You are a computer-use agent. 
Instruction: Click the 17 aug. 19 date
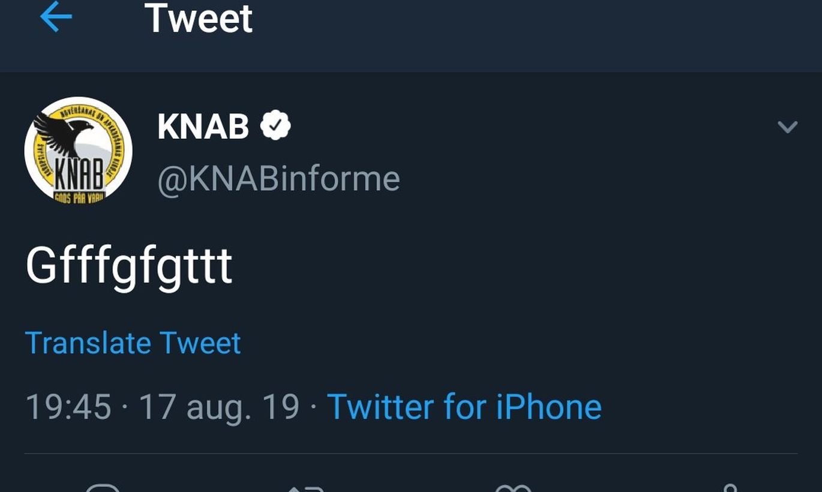pos(219,408)
